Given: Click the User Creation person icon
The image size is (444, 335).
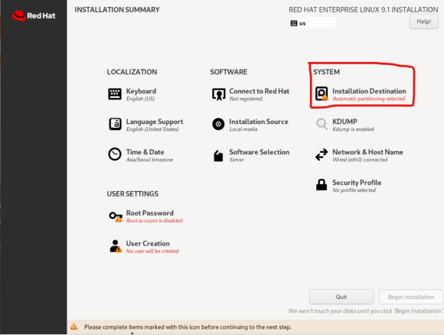Looking at the screenshot, I should (116, 246).
